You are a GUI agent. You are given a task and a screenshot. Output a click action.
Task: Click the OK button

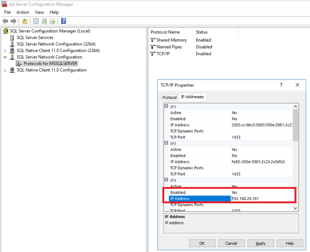(x=202, y=243)
